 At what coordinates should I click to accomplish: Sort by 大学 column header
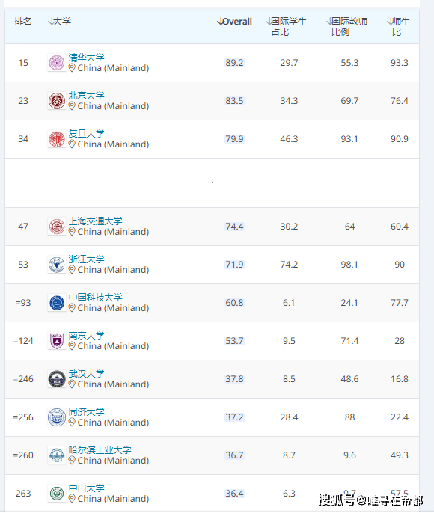point(59,22)
